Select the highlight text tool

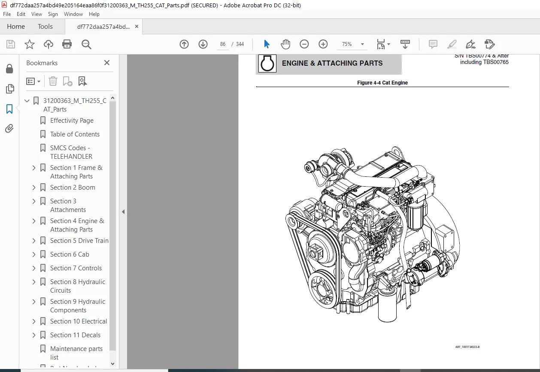(x=452, y=44)
